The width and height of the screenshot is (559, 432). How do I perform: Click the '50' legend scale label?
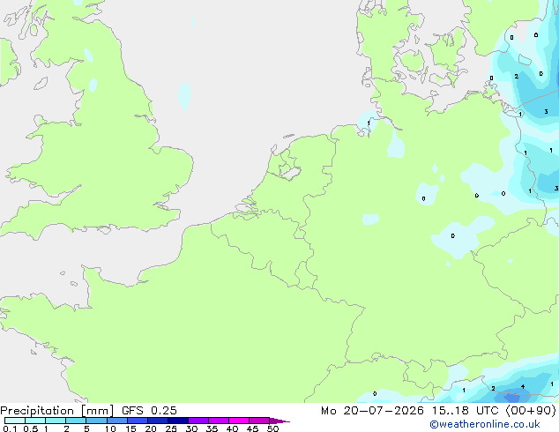tap(272, 428)
